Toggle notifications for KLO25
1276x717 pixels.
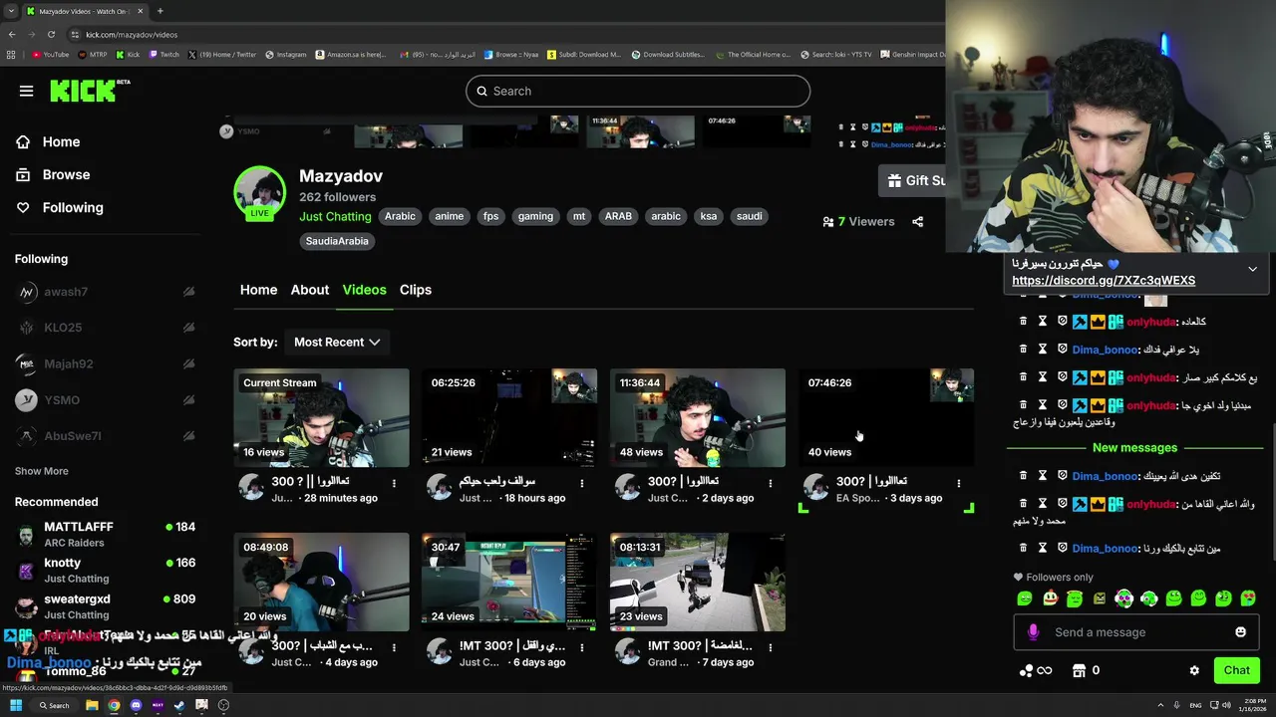(188, 328)
